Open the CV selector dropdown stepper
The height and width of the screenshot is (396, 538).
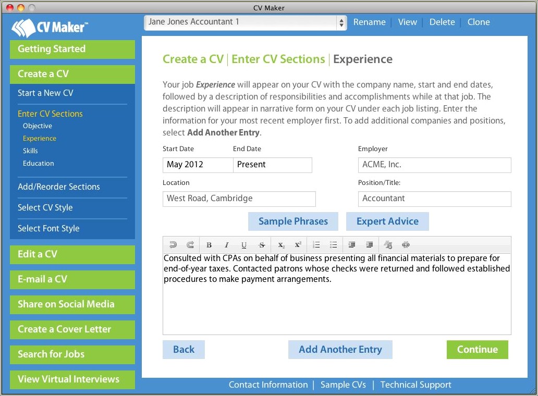click(x=341, y=22)
